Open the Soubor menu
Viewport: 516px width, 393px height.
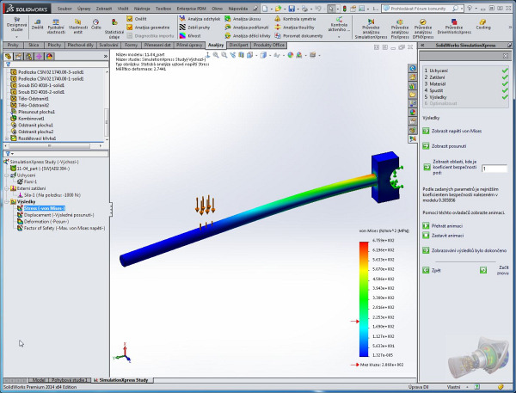[64, 9]
